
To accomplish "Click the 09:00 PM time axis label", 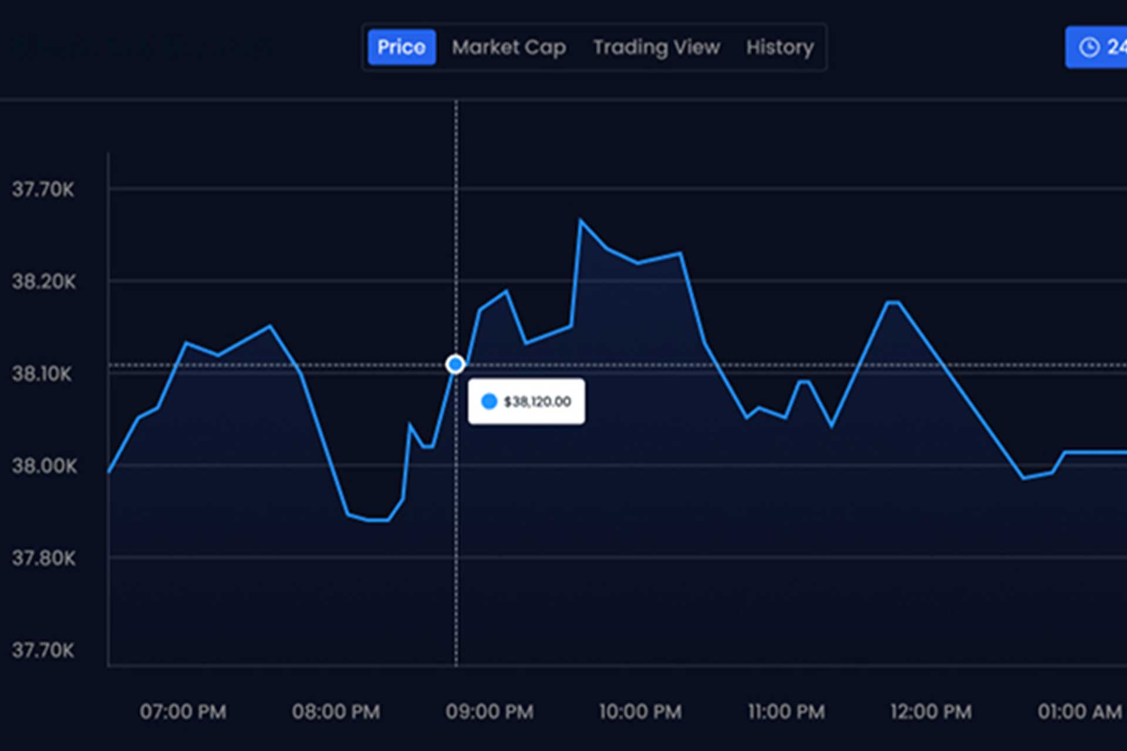I will point(490,712).
